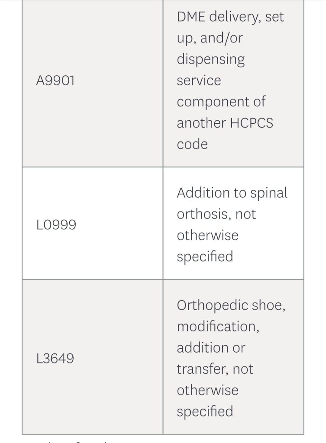Select the L0999 code text
This screenshot has height=443, width=326.
(56, 225)
